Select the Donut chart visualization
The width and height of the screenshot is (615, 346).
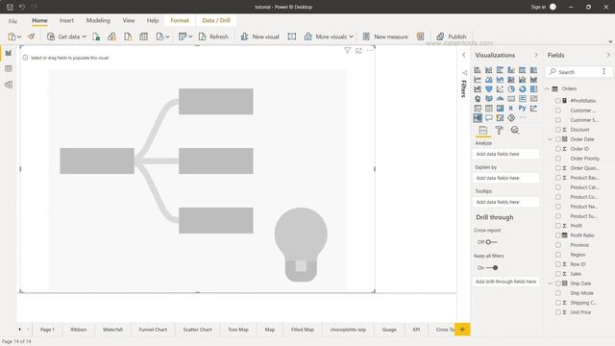[523, 89]
